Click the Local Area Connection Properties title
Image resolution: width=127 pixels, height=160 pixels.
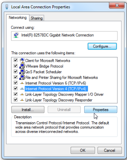pyautogui.click(x=40, y=7)
